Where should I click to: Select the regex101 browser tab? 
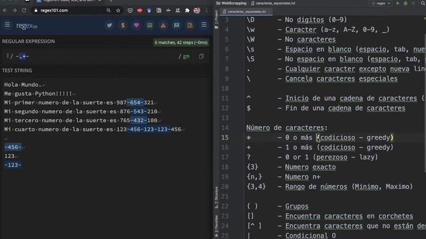click(x=69, y=1)
